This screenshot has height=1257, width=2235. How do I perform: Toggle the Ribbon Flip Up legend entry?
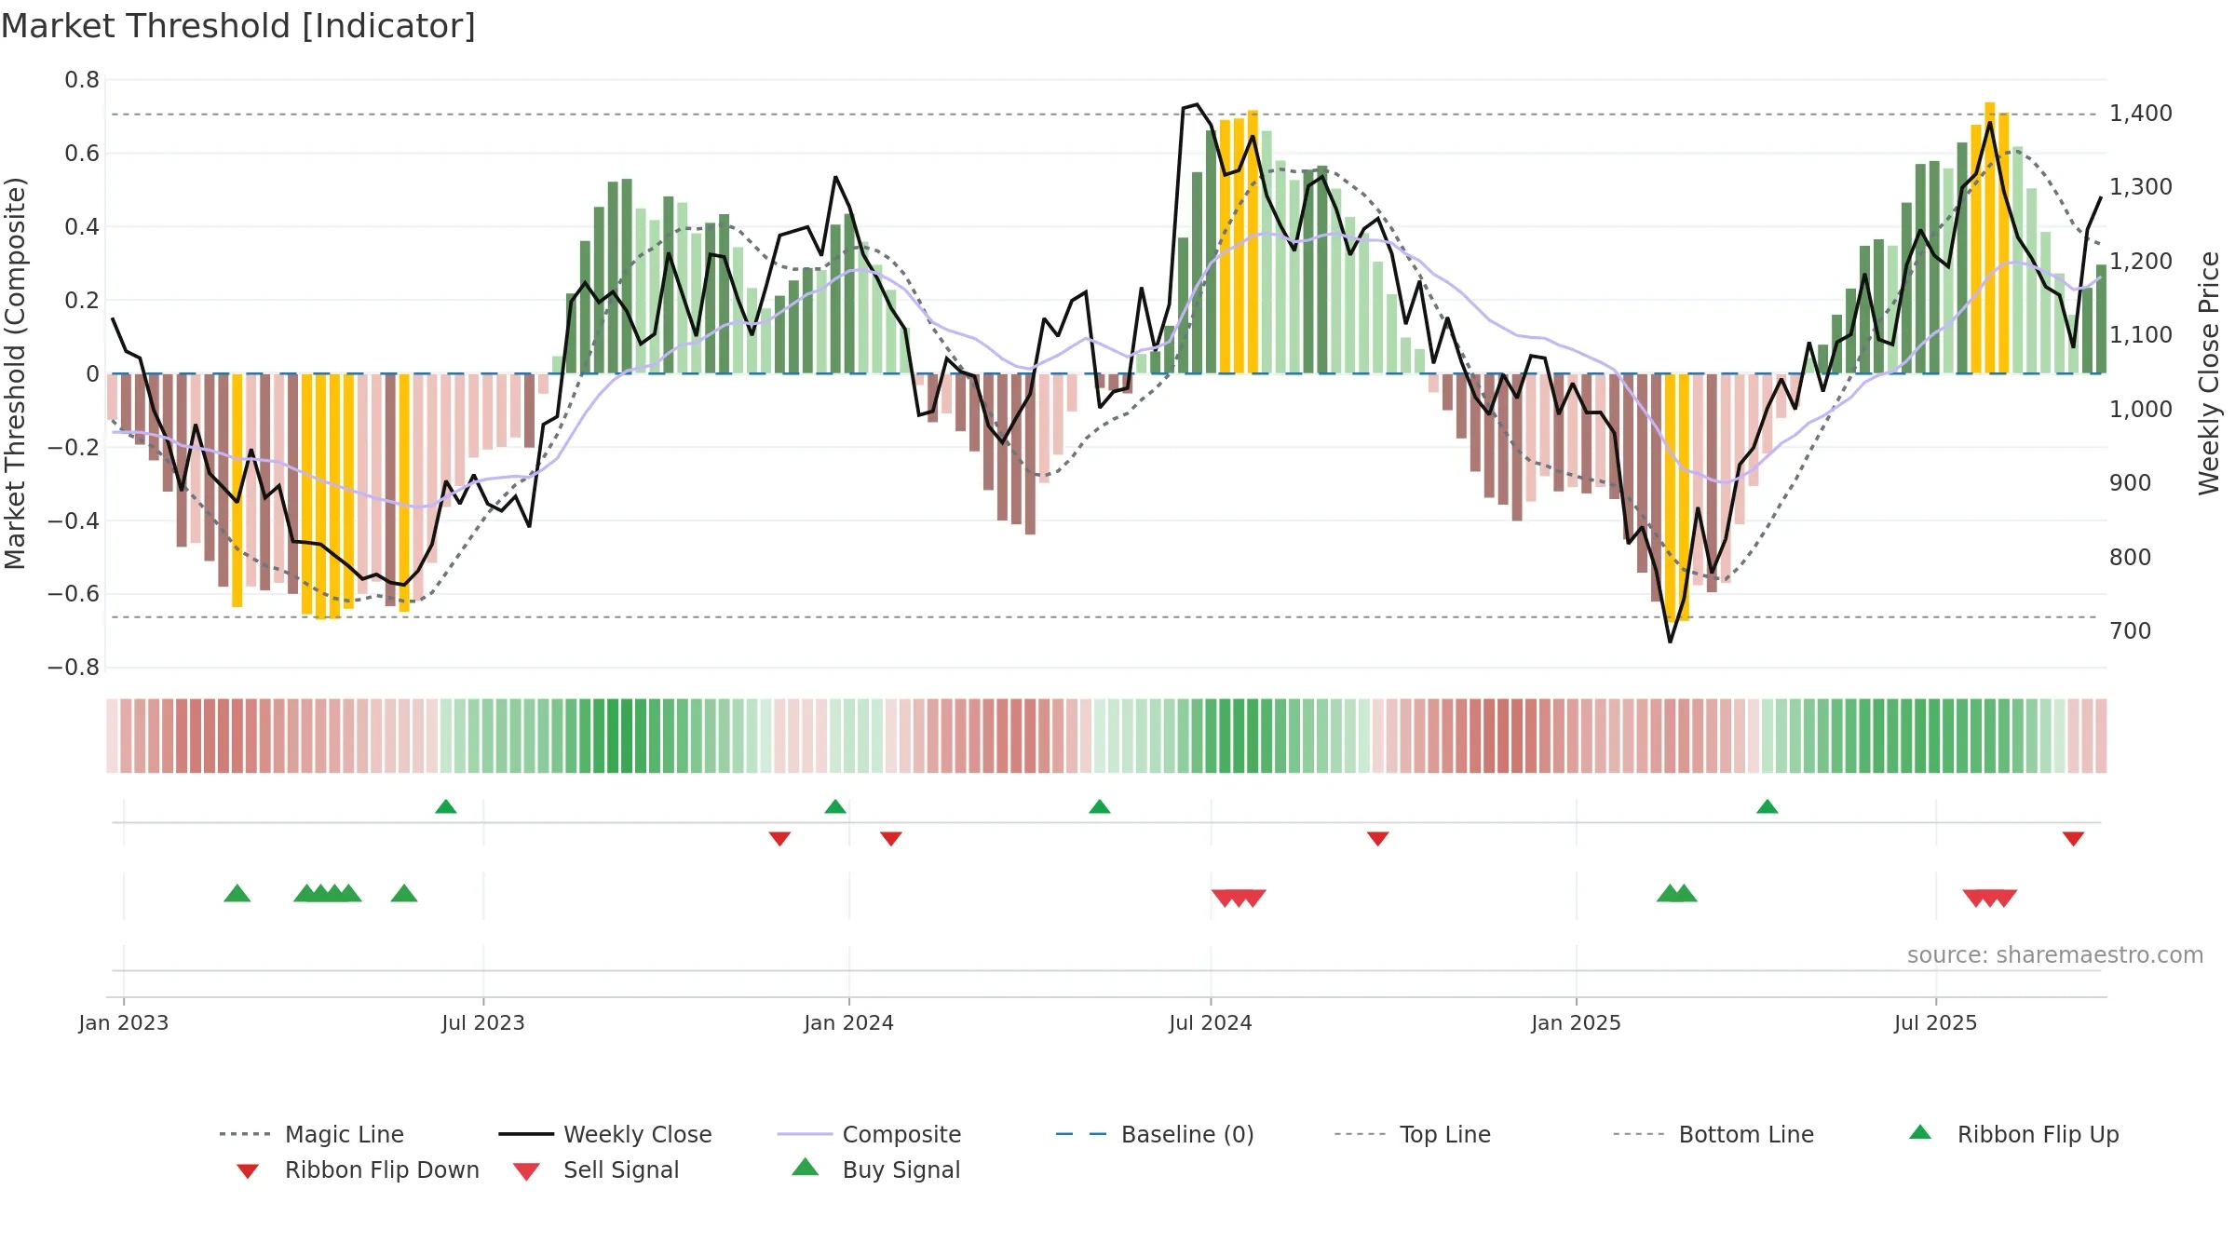tap(2013, 1134)
